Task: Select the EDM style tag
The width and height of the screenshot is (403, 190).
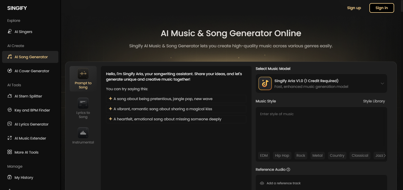Action: coord(264,155)
